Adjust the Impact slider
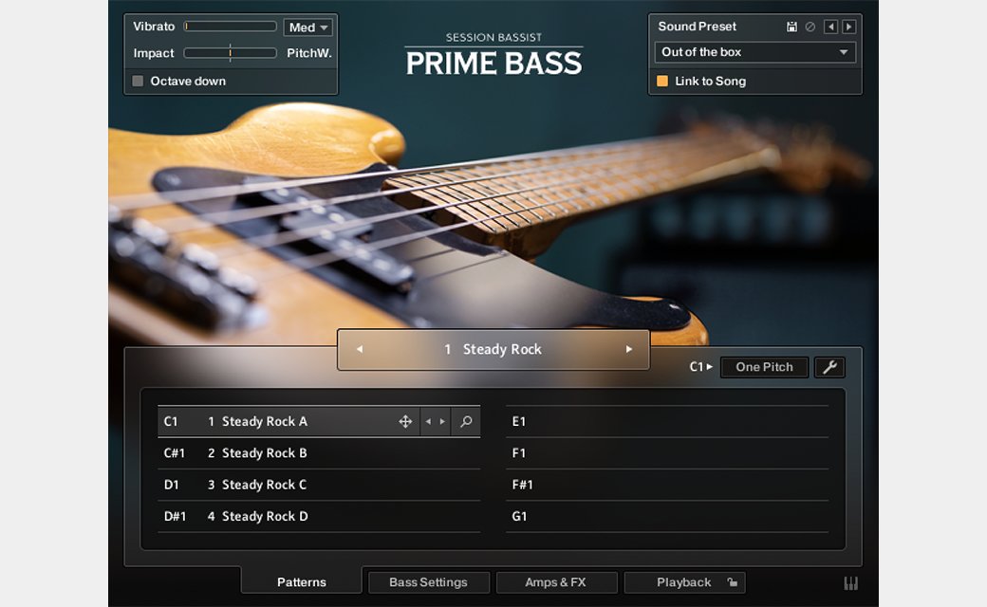The width and height of the screenshot is (987, 607). (x=231, y=53)
